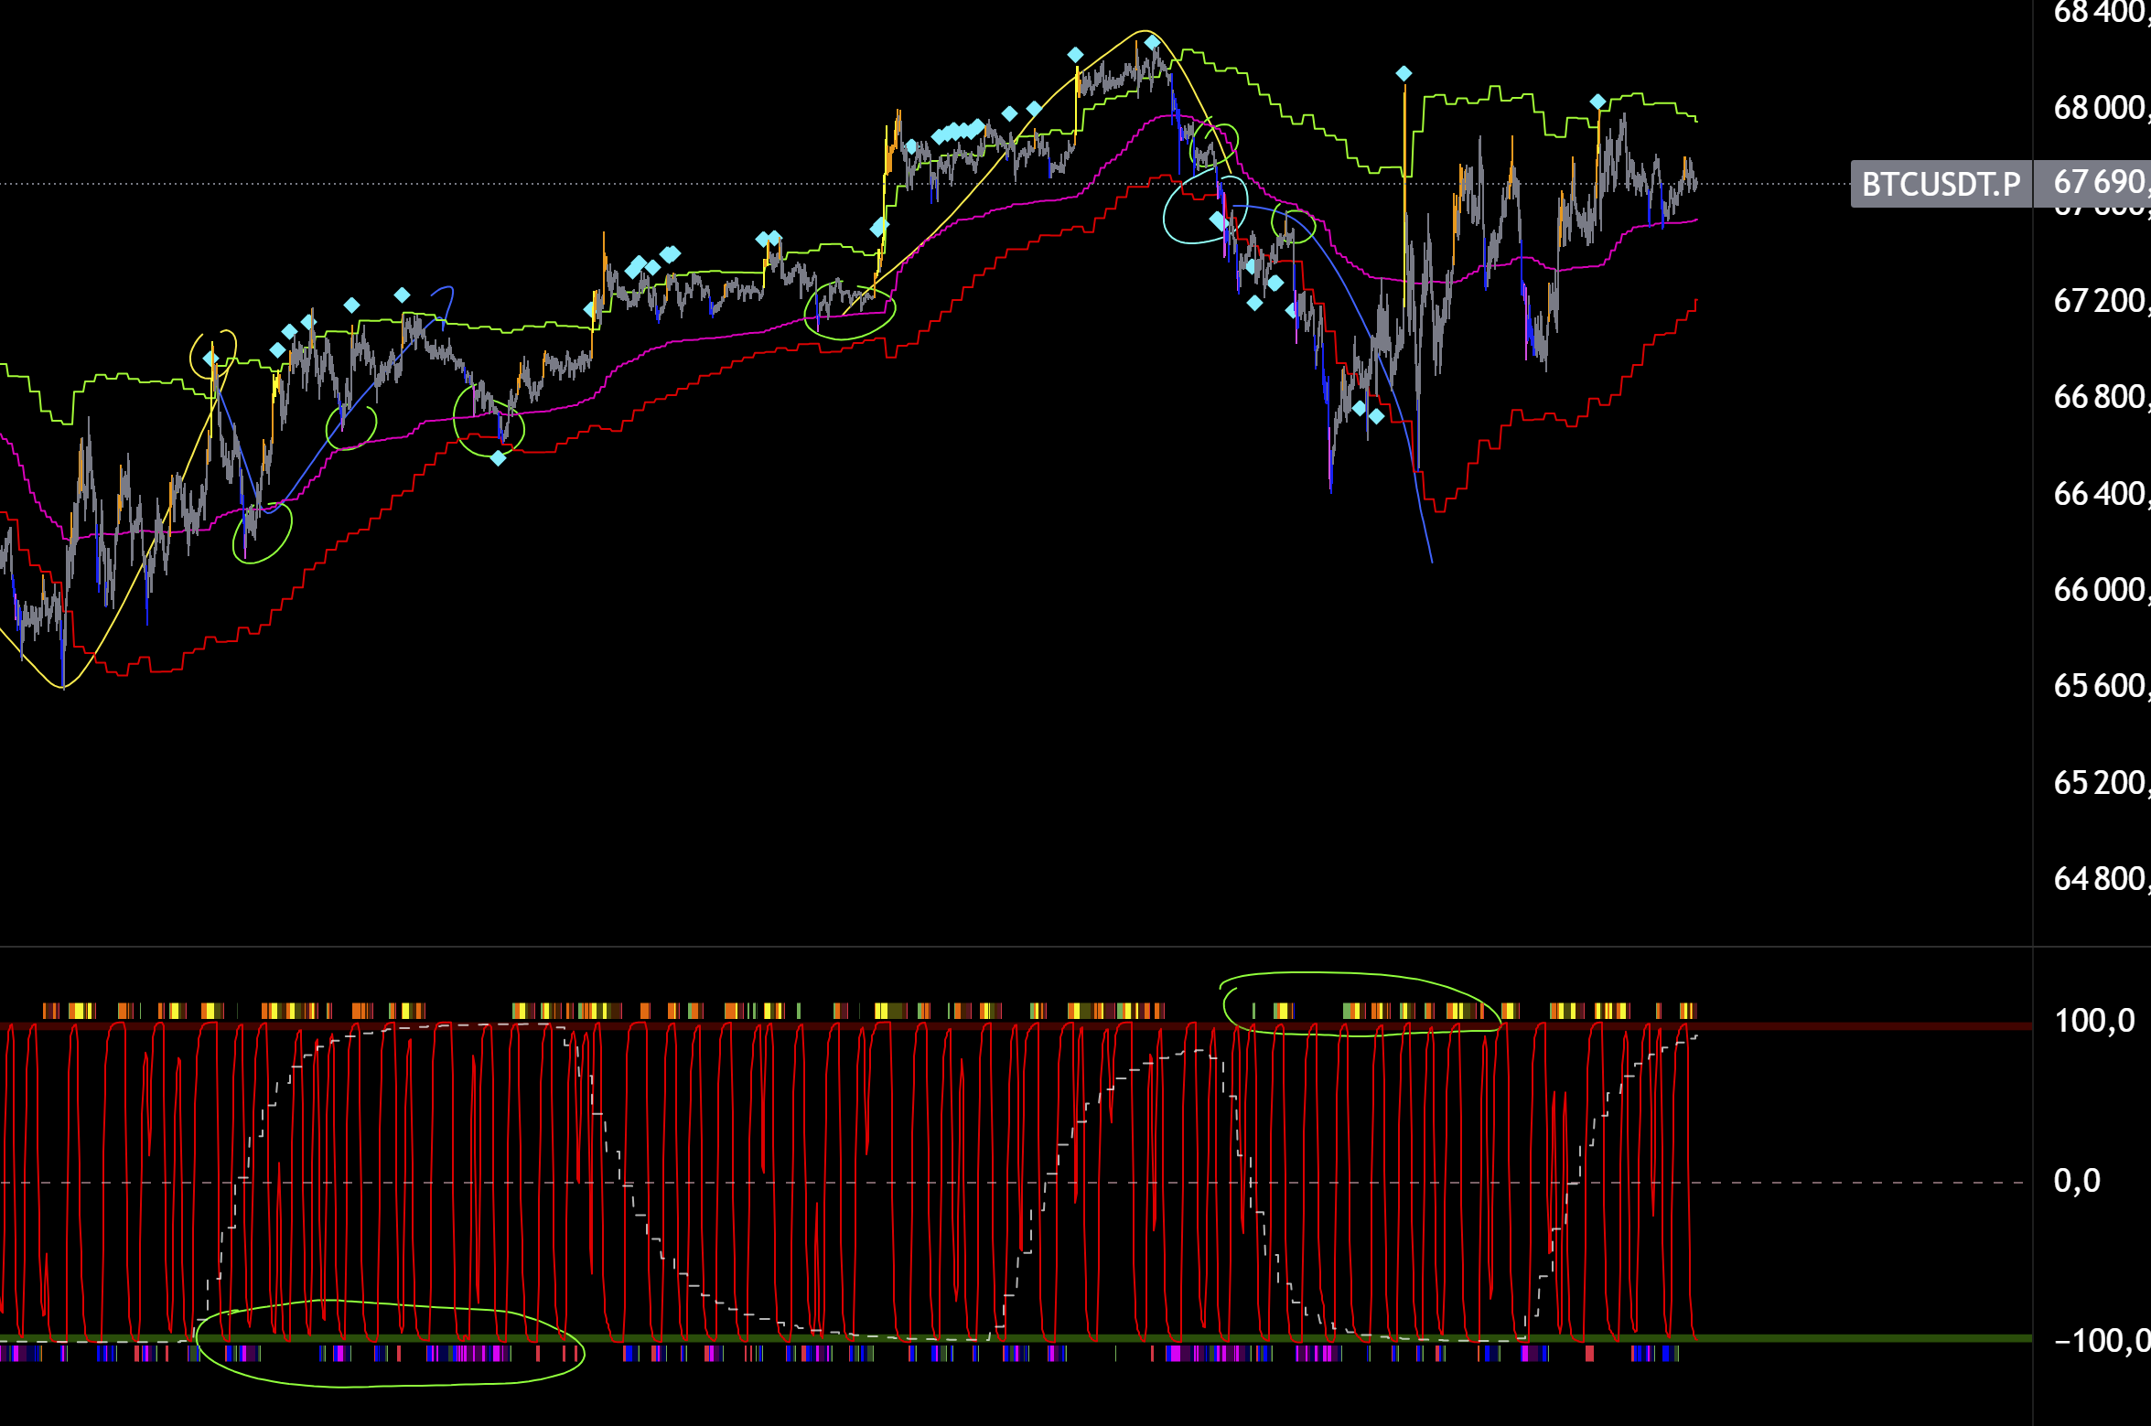
Task: Click the green band at oscillator -100 level
Action: [1830, 1338]
